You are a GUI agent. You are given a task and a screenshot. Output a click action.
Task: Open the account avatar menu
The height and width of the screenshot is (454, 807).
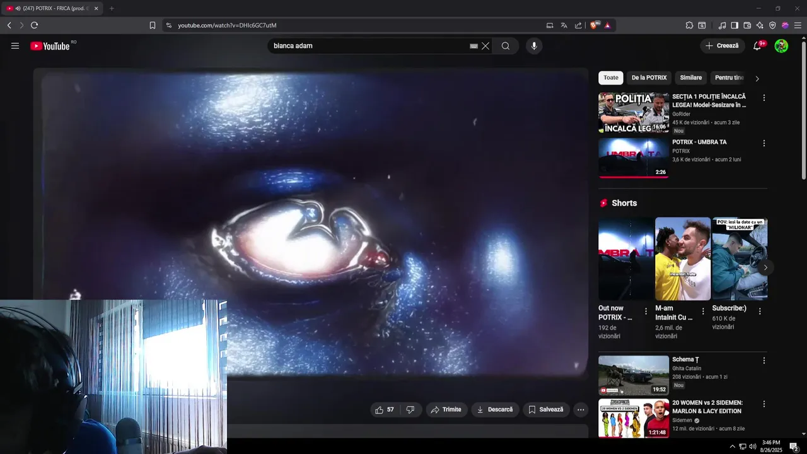(781, 46)
